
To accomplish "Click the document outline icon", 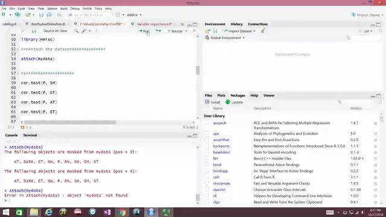I will point(194,31).
